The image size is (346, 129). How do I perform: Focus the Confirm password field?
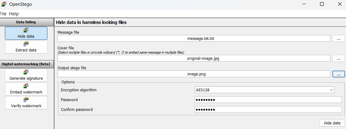pos(268,109)
